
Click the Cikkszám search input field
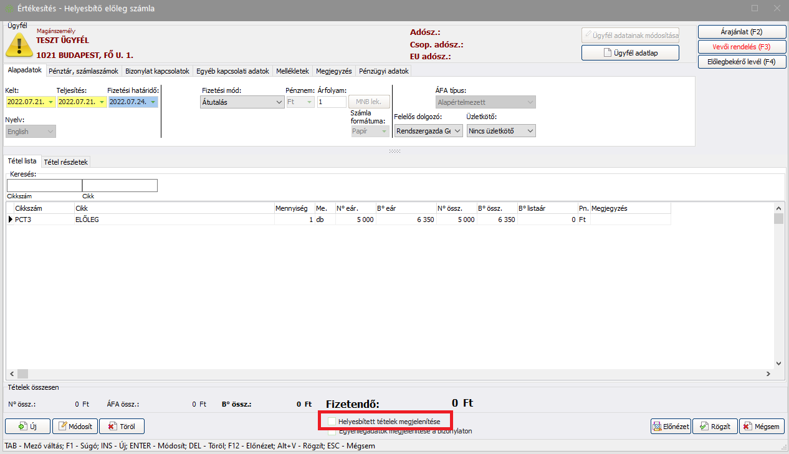click(x=44, y=185)
